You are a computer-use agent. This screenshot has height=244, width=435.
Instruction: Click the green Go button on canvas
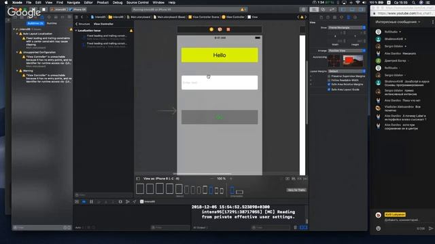click(220, 117)
